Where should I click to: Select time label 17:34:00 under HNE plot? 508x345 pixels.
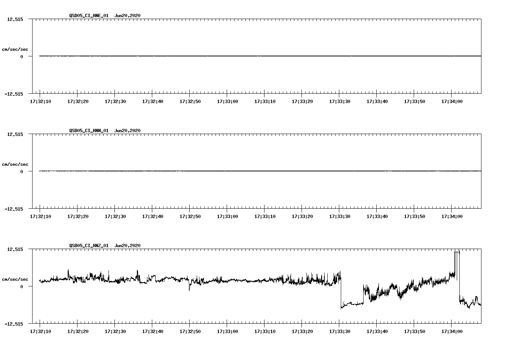click(452, 101)
